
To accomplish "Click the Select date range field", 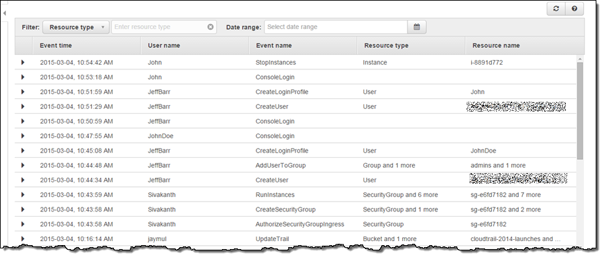I will [x=336, y=27].
